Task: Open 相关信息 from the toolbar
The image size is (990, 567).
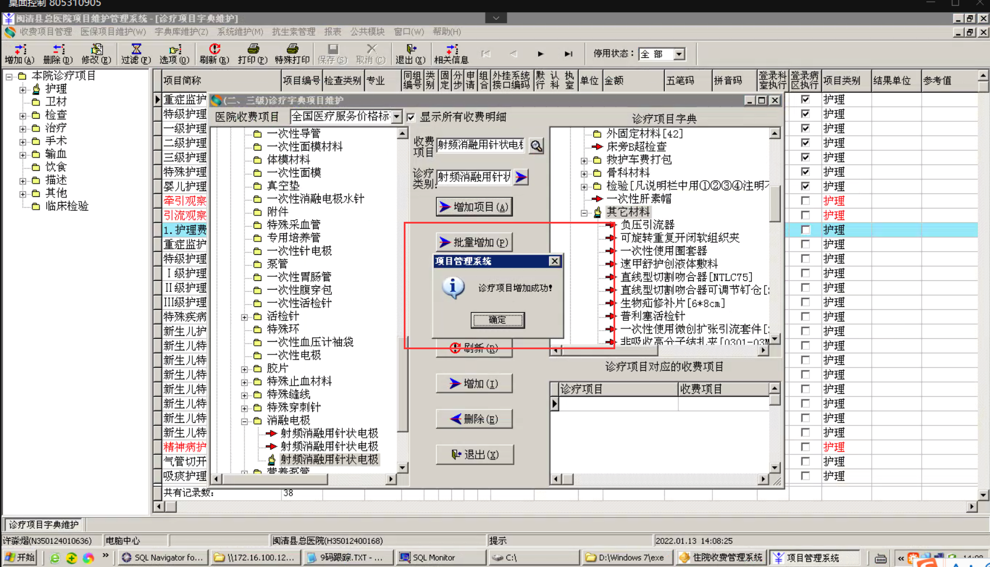Action: [451, 54]
